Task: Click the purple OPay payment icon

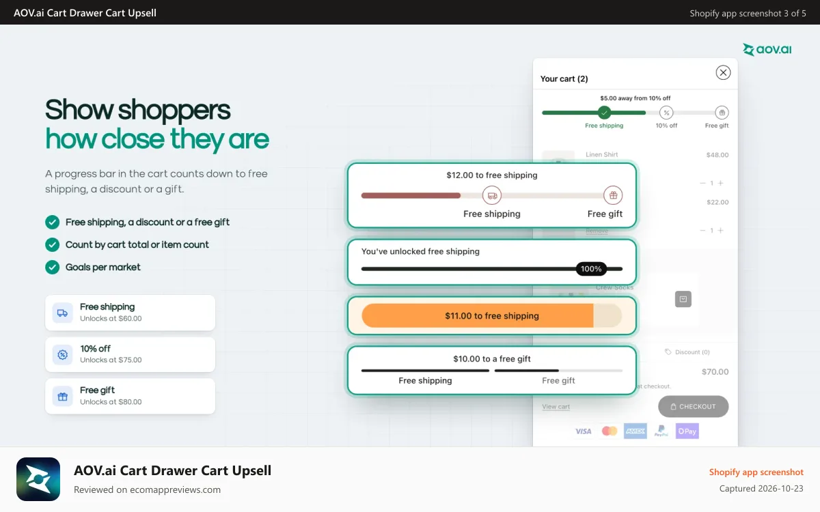Action: 687,431
